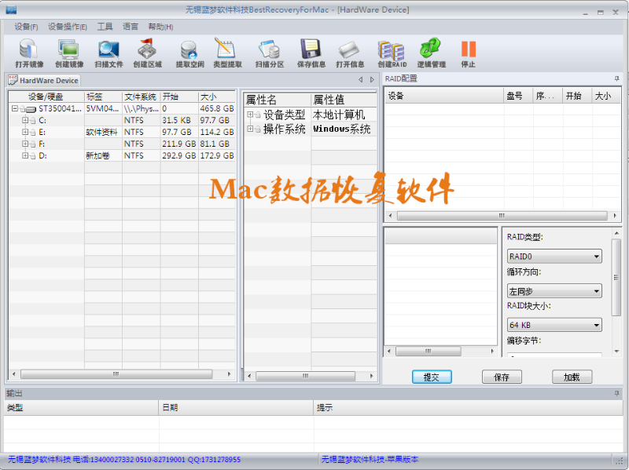This screenshot has height=470, width=629.
Task: Click the 属性名 column header
Action: coord(277,100)
